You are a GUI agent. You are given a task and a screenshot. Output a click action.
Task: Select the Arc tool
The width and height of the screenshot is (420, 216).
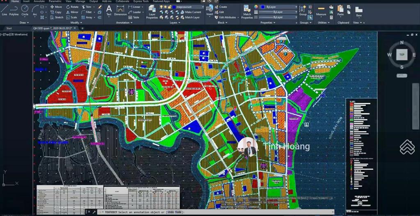click(35, 10)
